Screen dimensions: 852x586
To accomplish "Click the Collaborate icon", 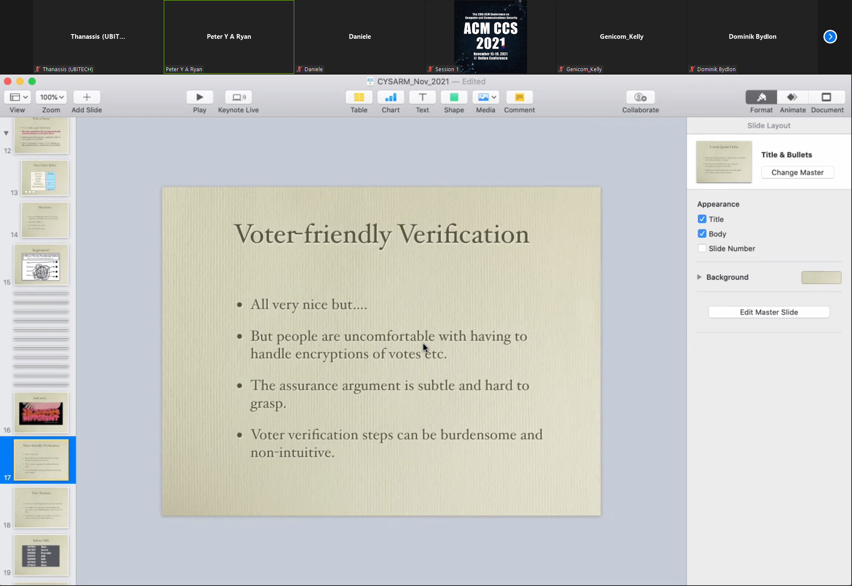I will [x=640, y=97].
